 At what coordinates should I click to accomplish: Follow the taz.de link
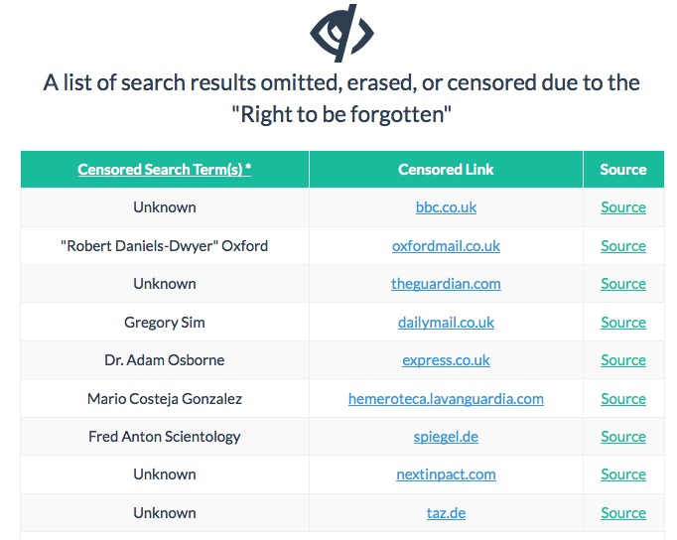click(446, 513)
